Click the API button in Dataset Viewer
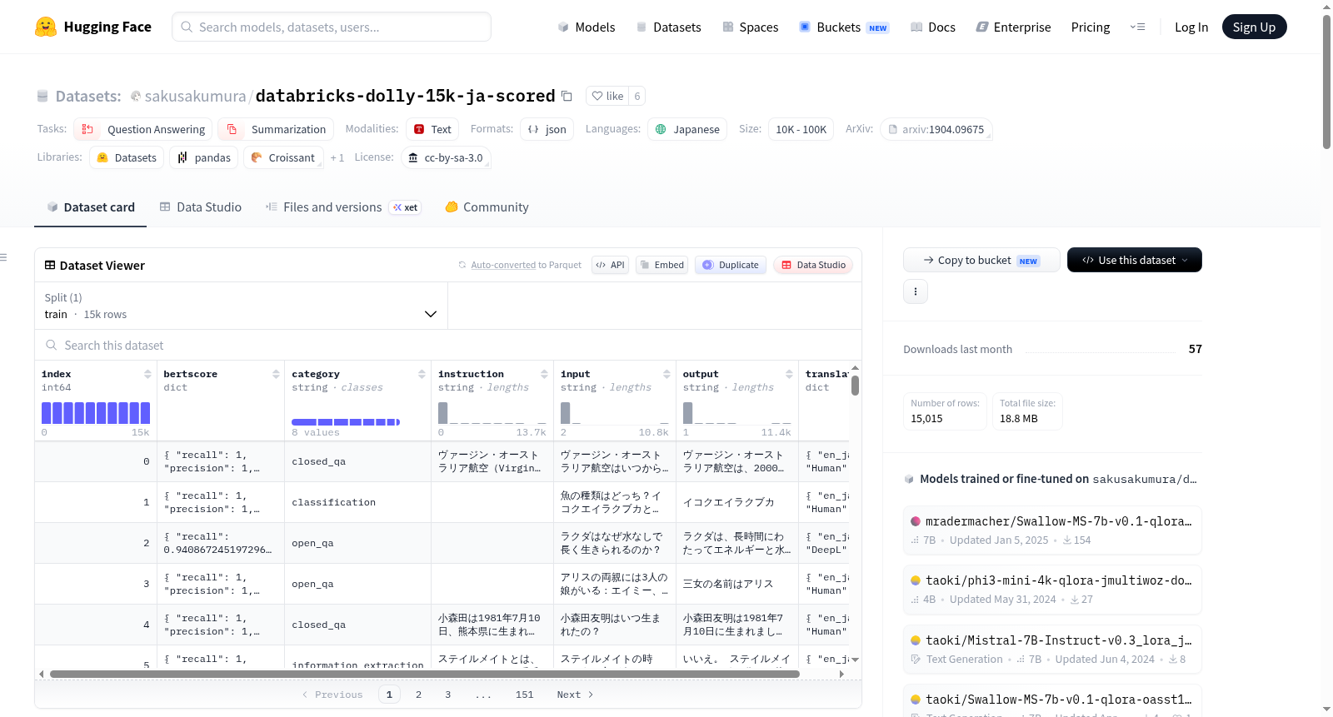Image resolution: width=1333 pixels, height=717 pixels. [610, 265]
